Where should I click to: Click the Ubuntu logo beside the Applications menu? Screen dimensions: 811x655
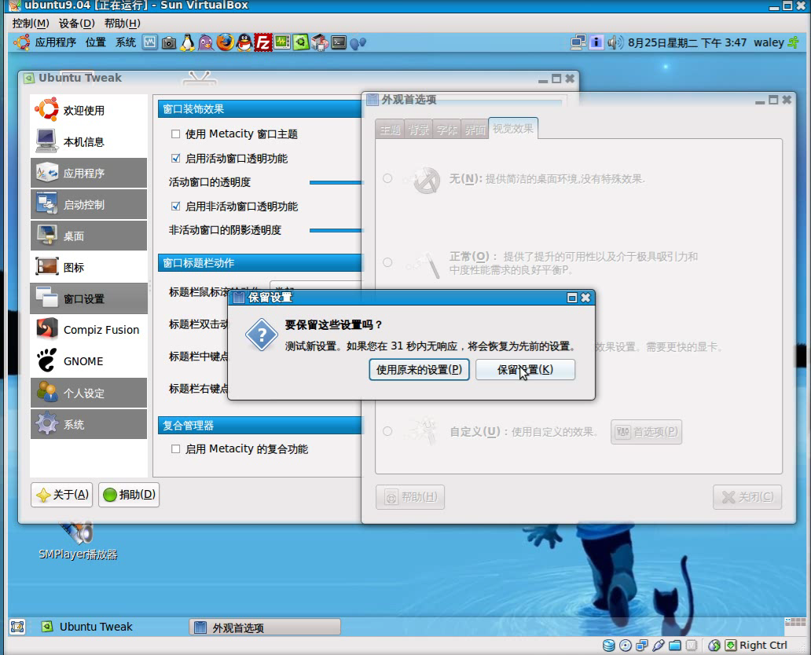pyautogui.click(x=22, y=42)
